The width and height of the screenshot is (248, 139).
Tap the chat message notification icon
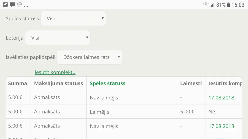[12, 5]
